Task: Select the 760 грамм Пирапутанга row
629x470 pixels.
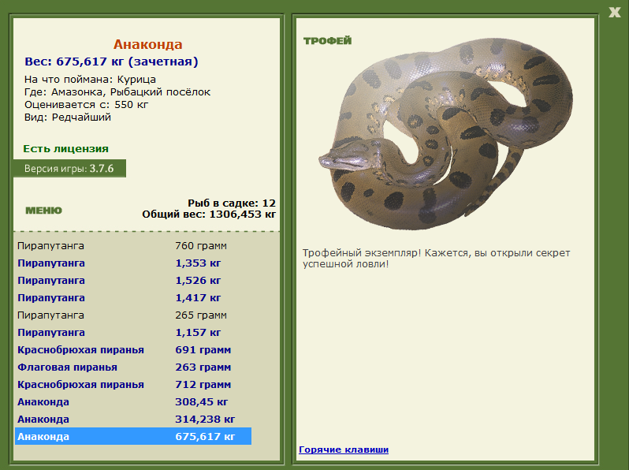Action: pyautogui.click(x=133, y=245)
